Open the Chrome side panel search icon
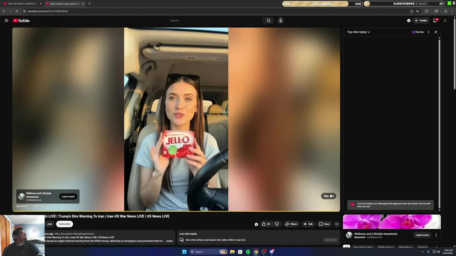 [436, 11]
